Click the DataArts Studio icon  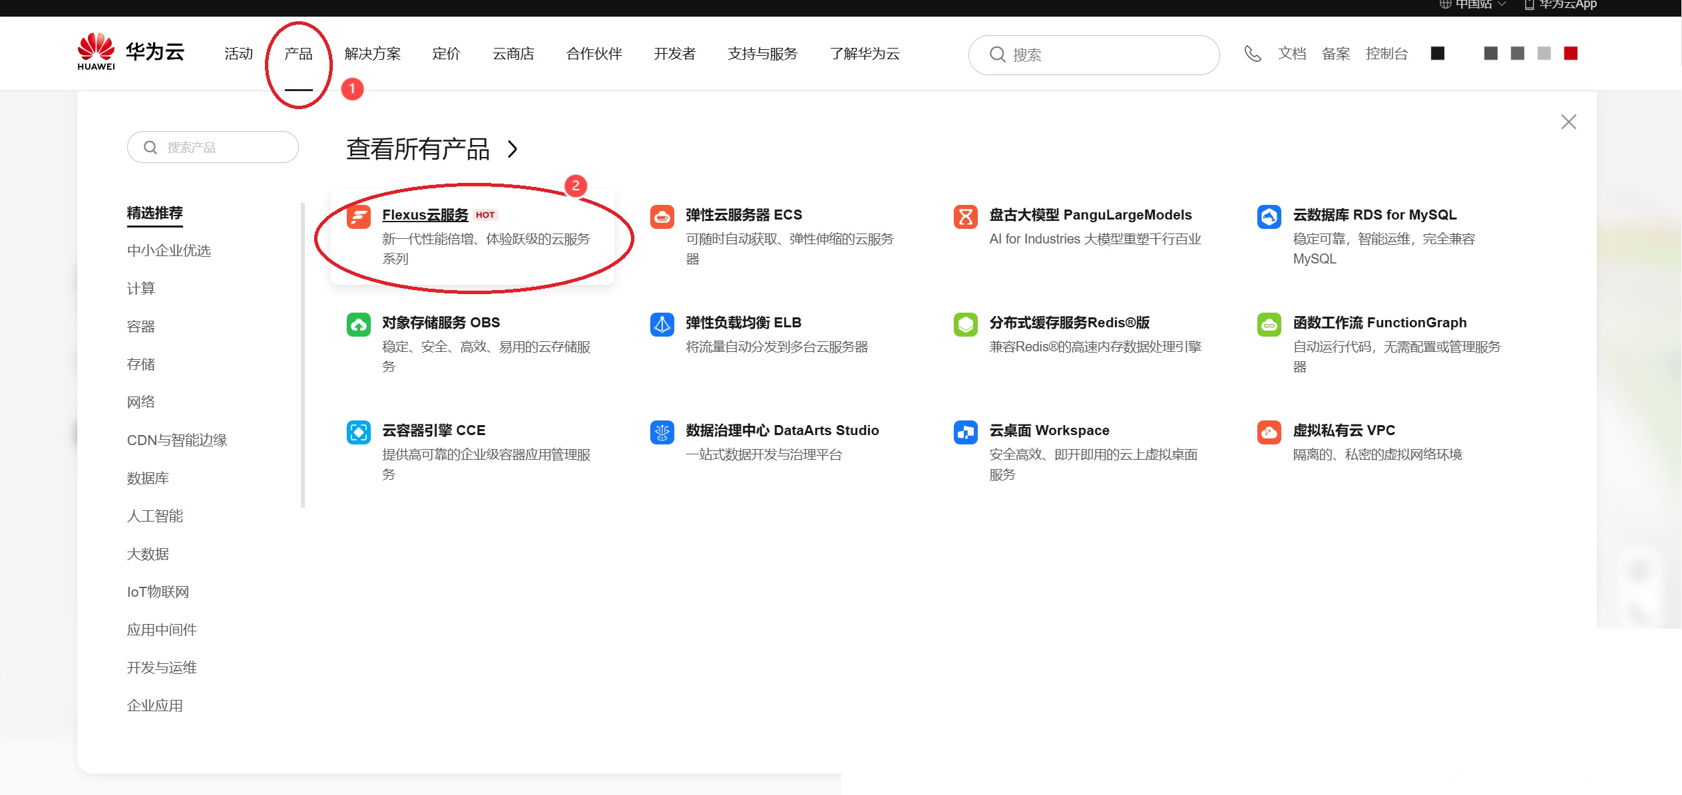662,432
